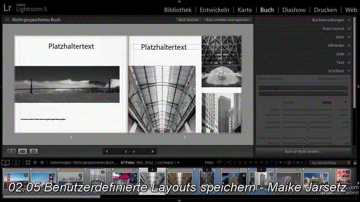
Task: Filter by red color label
Action: click(x=276, y=163)
